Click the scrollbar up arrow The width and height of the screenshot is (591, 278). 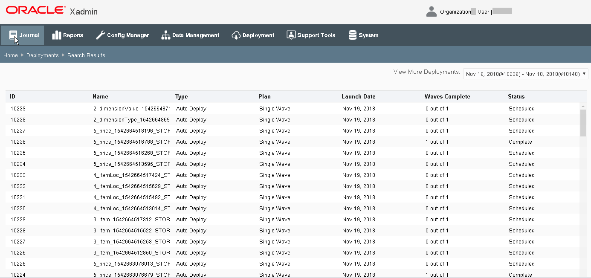(x=583, y=106)
